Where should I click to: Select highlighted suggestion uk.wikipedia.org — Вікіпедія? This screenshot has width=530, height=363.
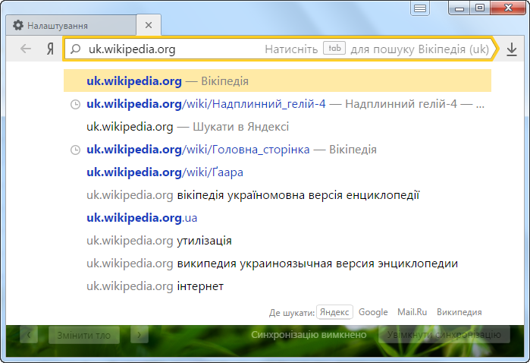(x=278, y=81)
